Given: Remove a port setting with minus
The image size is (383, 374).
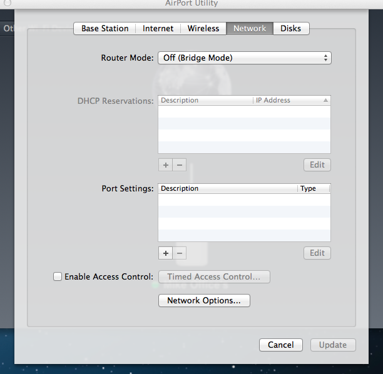Looking at the screenshot, I should click(x=180, y=253).
